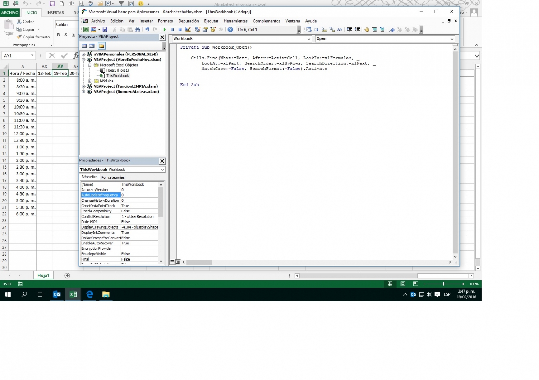The height and width of the screenshot is (380, 539).
Task: Open Windows Start menu
Action: (x=8, y=294)
